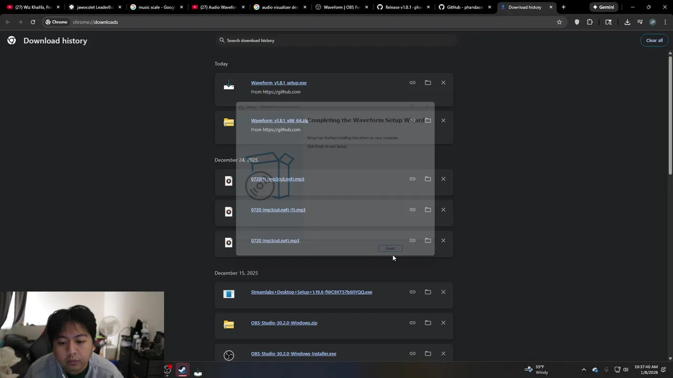Switch to the Release v1.8.1 GitHub tab
Viewport: 673px width, 378px height.
[x=402, y=7]
